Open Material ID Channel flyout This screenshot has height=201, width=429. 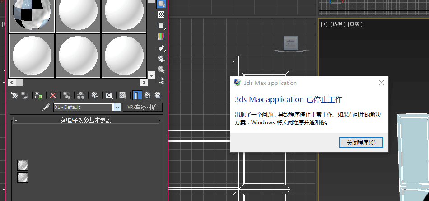point(109,95)
